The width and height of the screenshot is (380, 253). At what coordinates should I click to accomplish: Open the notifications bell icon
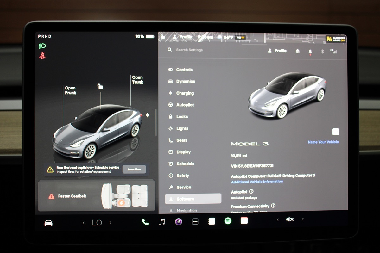click(x=310, y=52)
